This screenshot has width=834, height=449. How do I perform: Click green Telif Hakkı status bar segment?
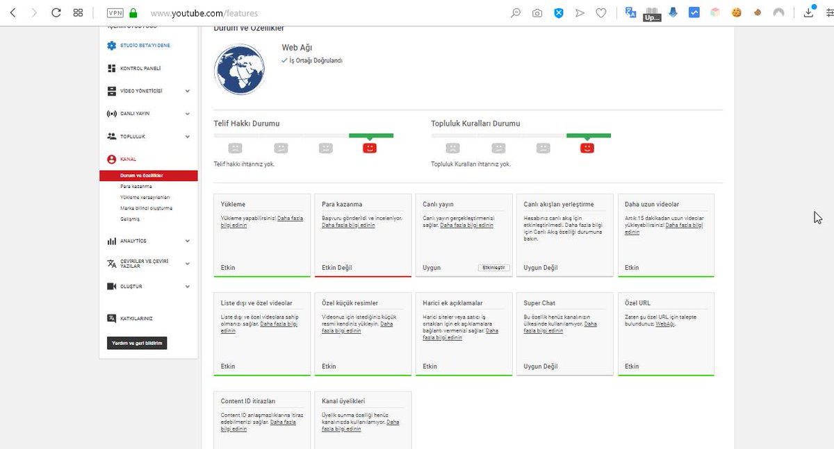pyautogui.click(x=371, y=135)
